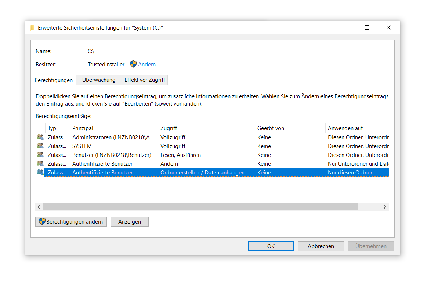Switch to the Überwachung tab

(x=99, y=80)
